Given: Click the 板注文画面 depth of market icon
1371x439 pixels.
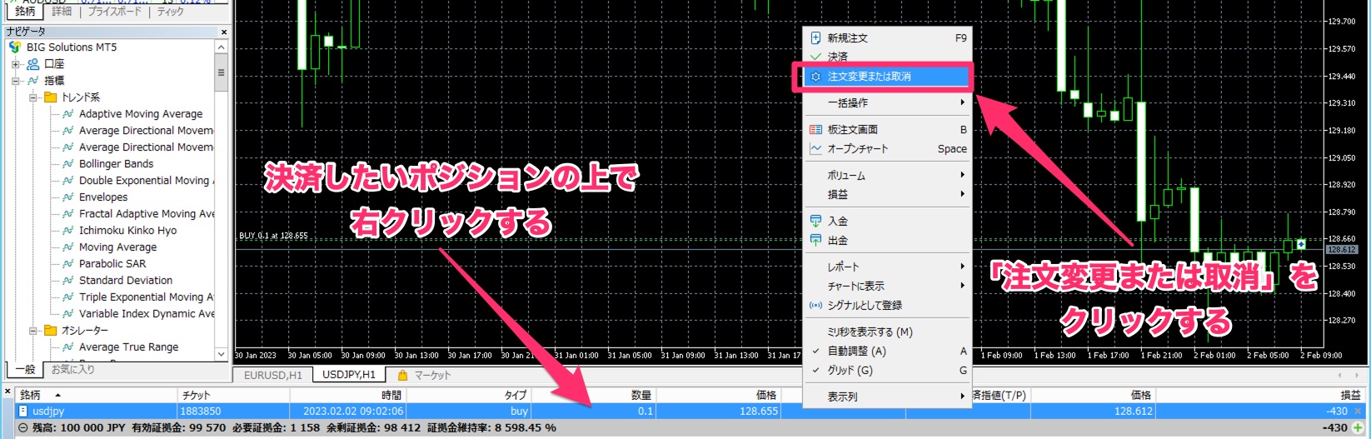Looking at the screenshot, I should 815,130.
